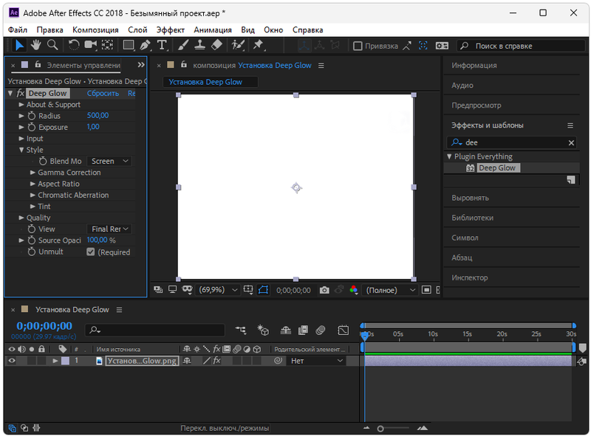
Task: Click the timeline zoom slider handle
Action: (x=380, y=429)
